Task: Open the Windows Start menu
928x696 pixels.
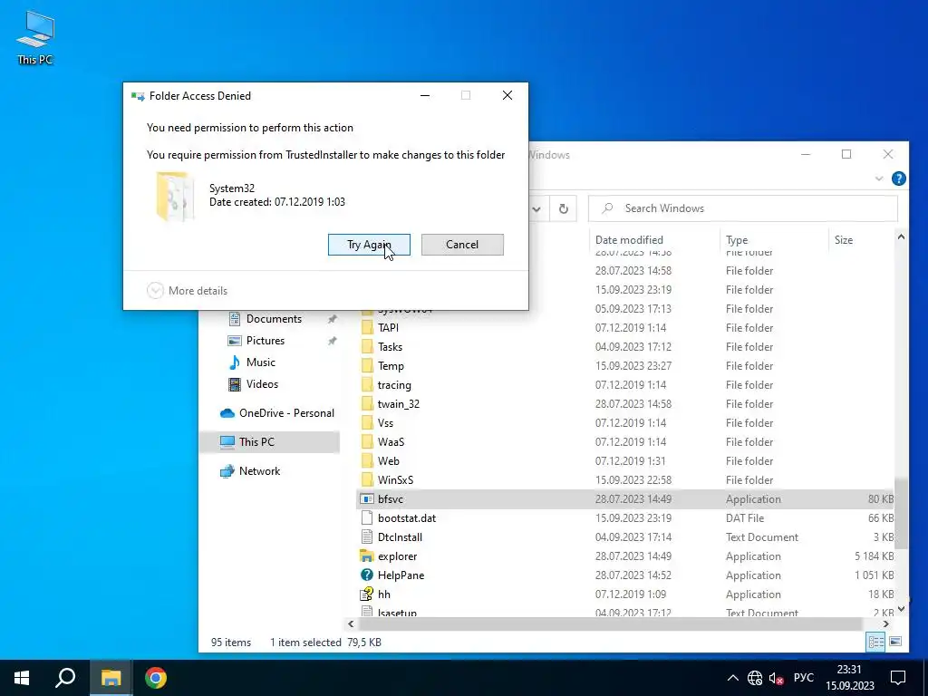Action: pyautogui.click(x=22, y=678)
